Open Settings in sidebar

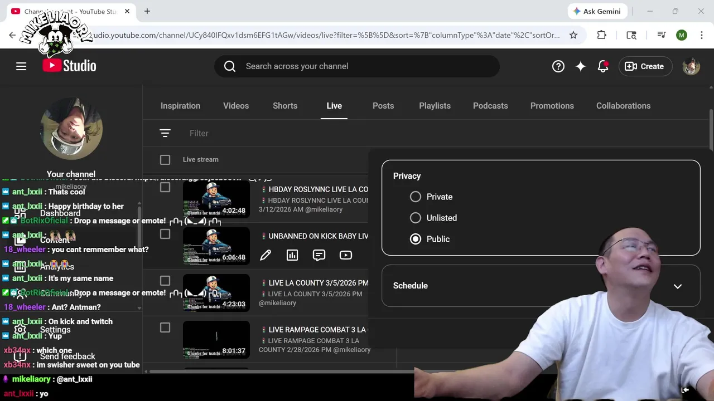(x=55, y=330)
